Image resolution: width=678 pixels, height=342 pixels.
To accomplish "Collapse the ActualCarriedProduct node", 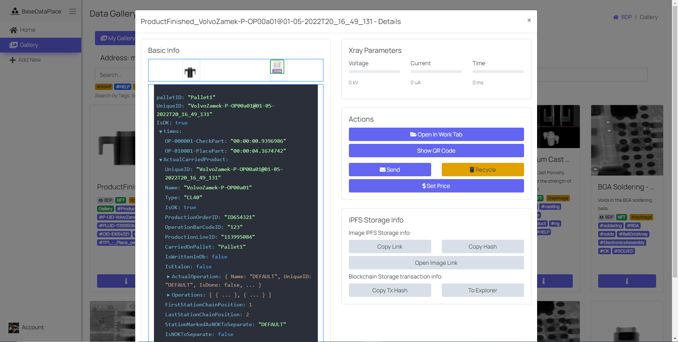I will (161, 160).
